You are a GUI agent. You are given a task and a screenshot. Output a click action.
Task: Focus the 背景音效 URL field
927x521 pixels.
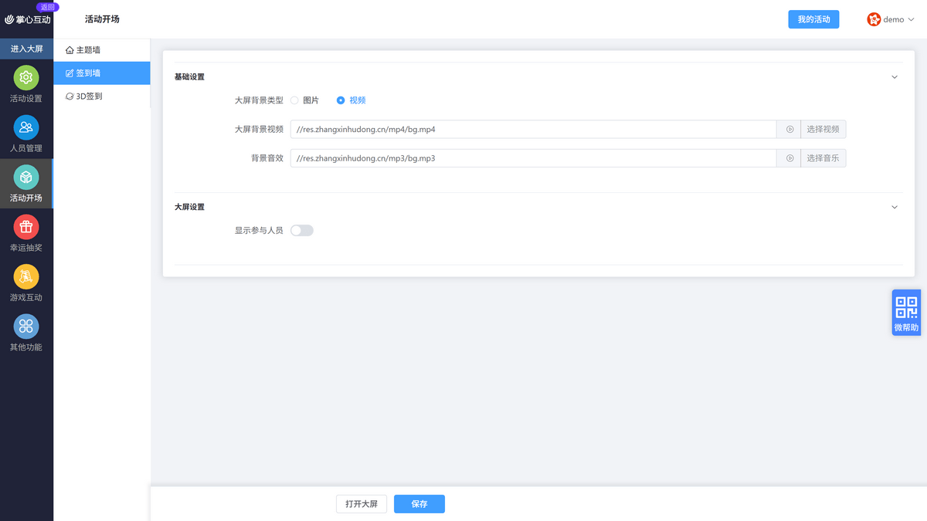tap(534, 158)
